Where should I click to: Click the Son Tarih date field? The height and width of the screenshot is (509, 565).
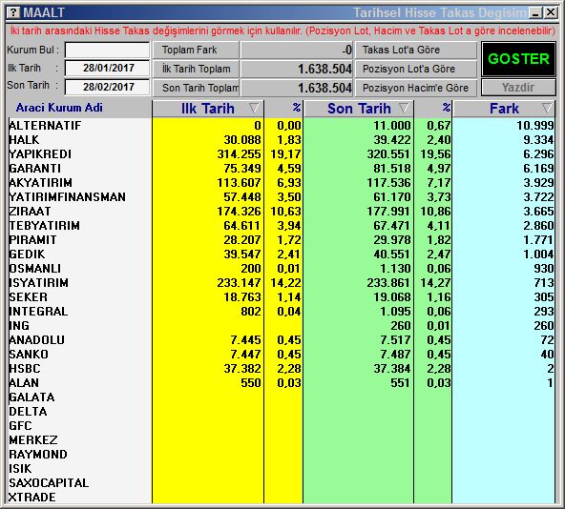coord(107,87)
